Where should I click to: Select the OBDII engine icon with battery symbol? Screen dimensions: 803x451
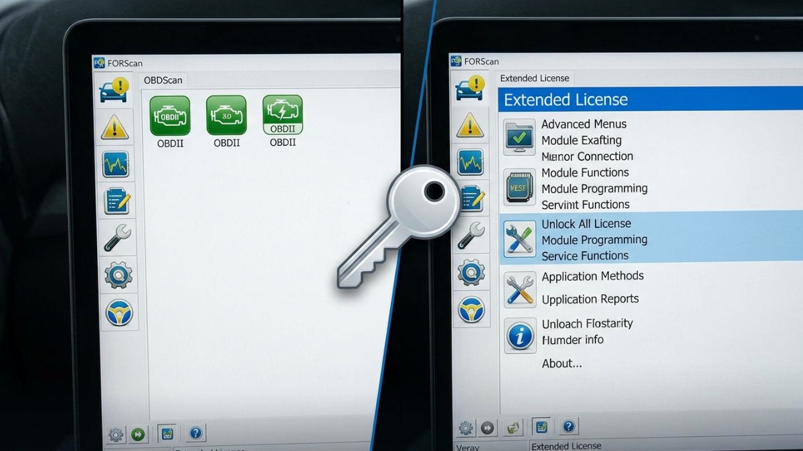[x=282, y=114]
